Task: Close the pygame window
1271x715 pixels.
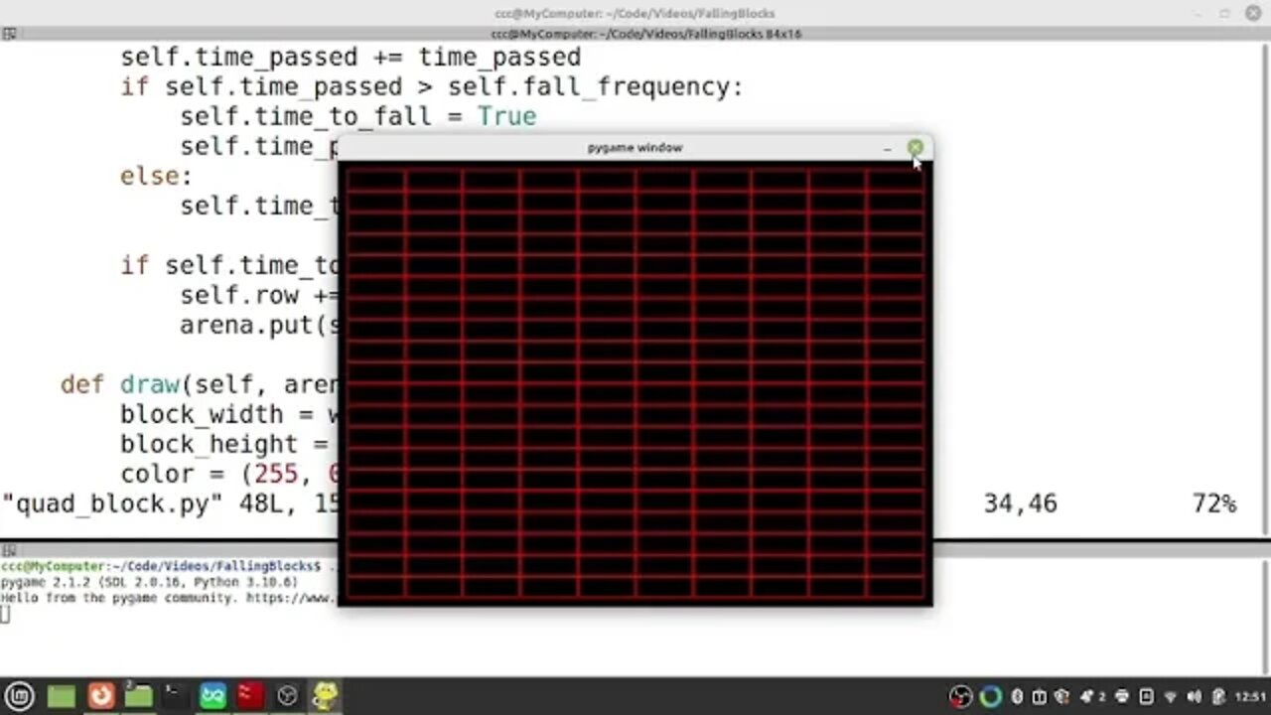Action: pyautogui.click(x=915, y=148)
